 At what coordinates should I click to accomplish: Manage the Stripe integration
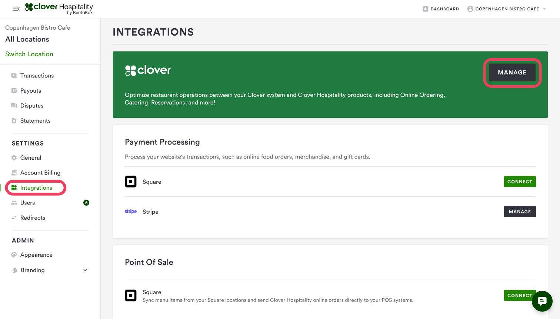(x=520, y=212)
